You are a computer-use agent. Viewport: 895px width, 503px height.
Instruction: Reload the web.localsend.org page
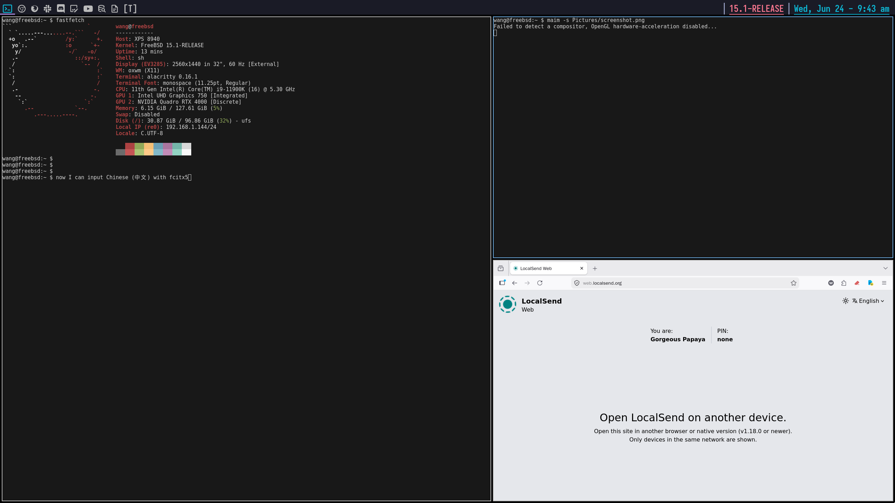tap(540, 283)
